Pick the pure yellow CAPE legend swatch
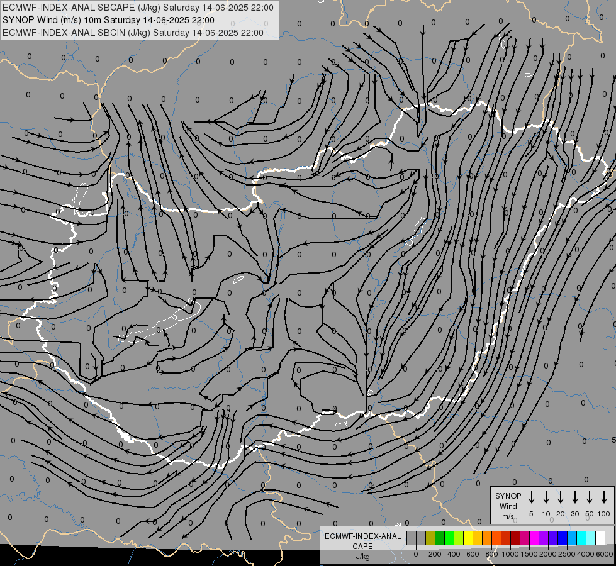This screenshot has width=616, height=566. (x=468, y=538)
